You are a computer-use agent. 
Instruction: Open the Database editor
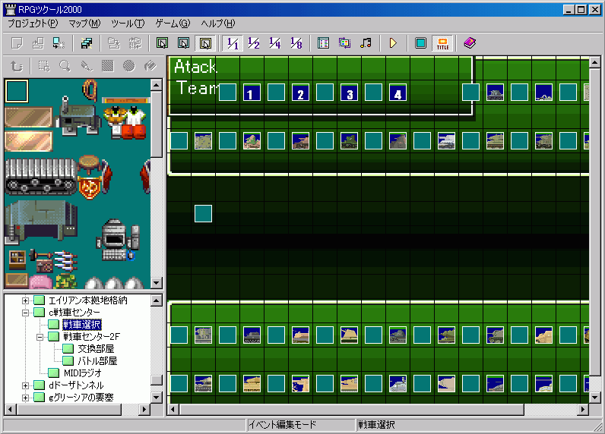[x=323, y=42]
